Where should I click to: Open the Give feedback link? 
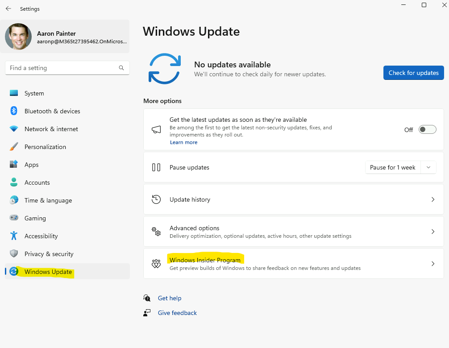[x=177, y=313]
